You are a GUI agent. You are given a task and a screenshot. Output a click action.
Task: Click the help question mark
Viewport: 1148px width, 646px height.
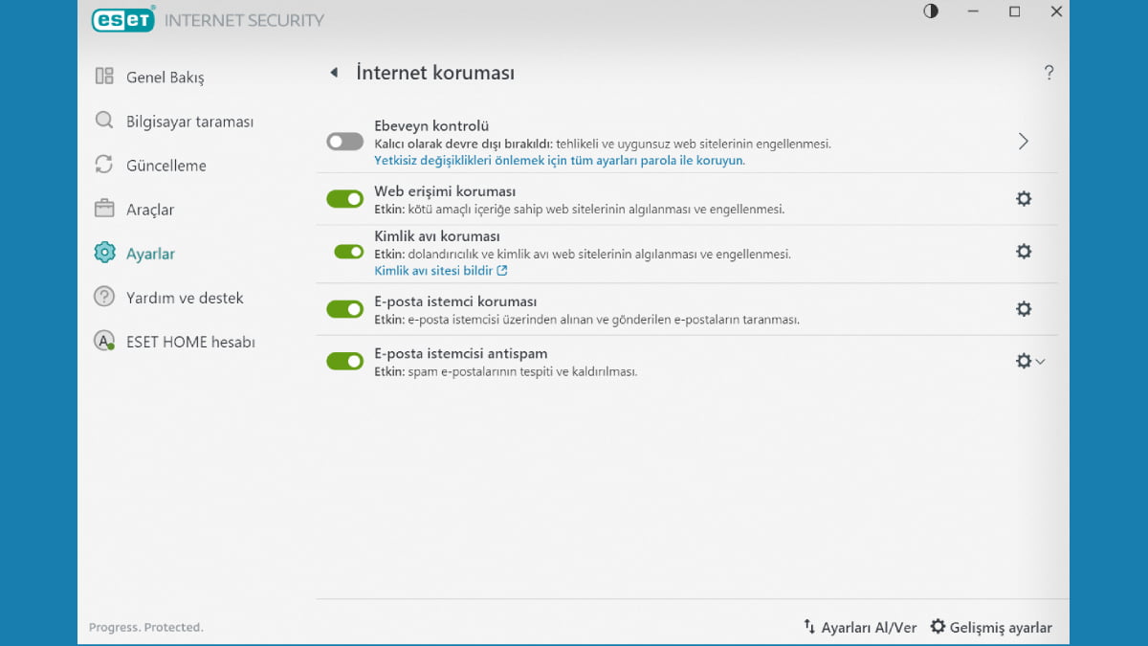tap(1049, 72)
